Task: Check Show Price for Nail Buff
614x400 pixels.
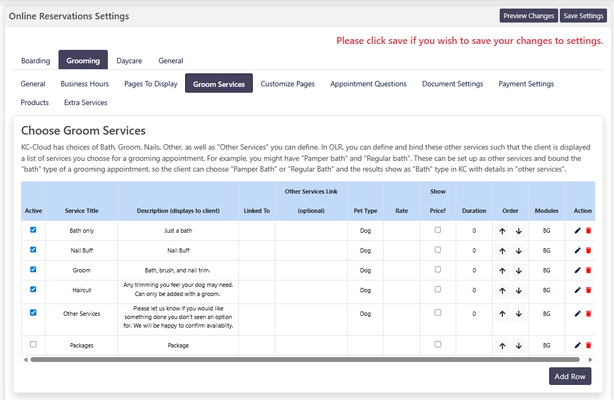Action: 438,249
